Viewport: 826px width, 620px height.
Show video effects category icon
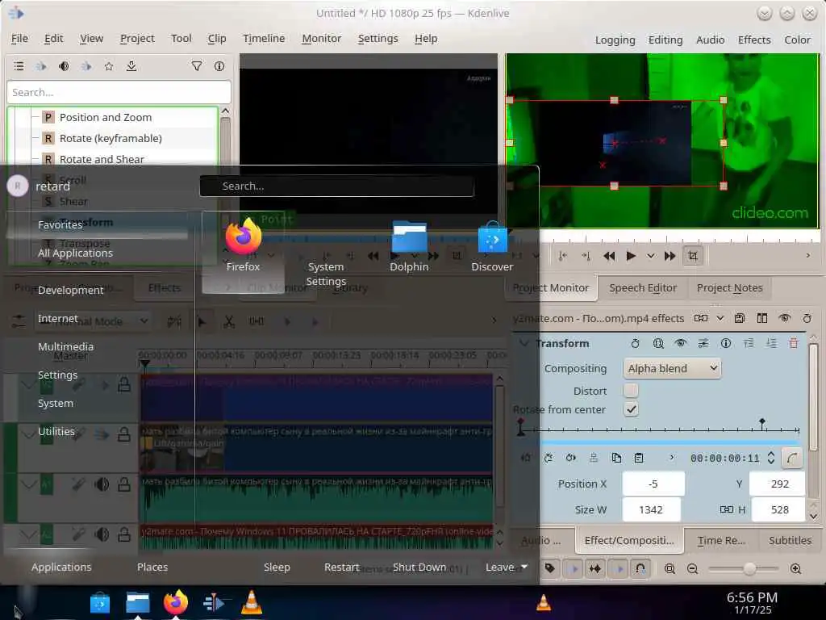coord(41,66)
